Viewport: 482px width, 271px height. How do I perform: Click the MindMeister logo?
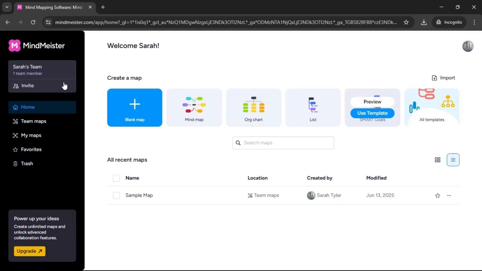click(x=37, y=46)
